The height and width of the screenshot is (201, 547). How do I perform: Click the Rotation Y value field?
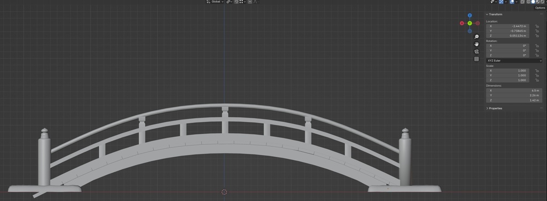click(x=507, y=51)
